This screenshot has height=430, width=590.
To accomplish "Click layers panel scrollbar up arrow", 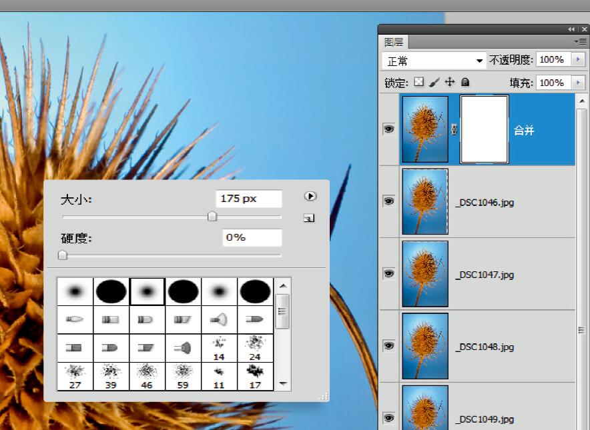I will pyautogui.click(x=582, y=101).
